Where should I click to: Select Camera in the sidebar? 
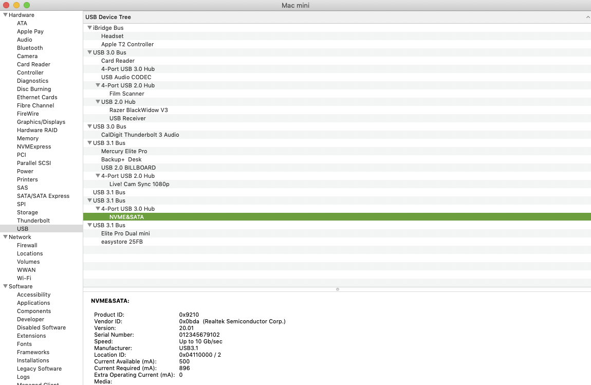pyautogui.click(x=27, y=56)
